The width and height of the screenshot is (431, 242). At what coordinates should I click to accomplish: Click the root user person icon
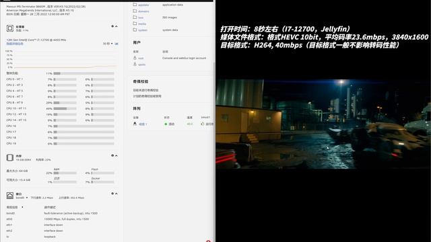tap(135, 58)
